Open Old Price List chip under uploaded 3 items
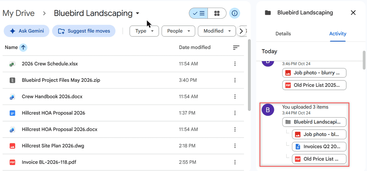 319,159
